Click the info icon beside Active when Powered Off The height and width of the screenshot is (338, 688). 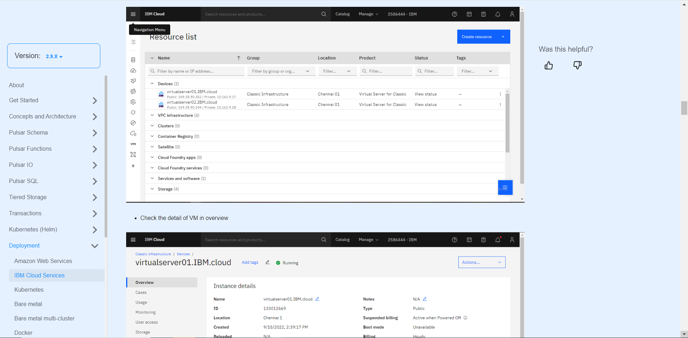pyautogui.click(x=465, y=318)
